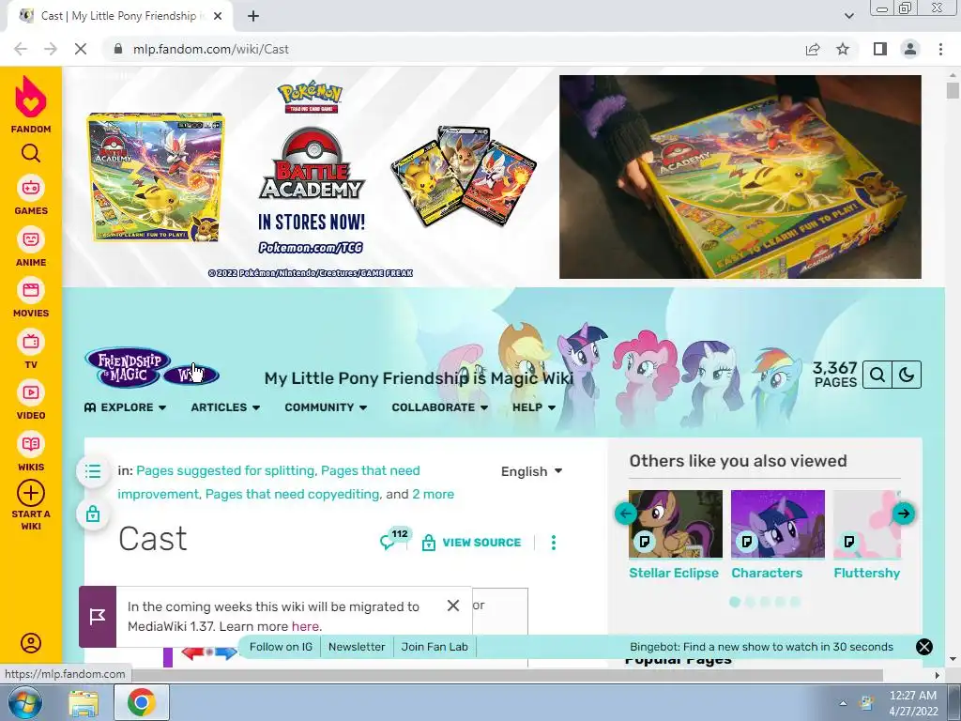Open Stellar Eclipse thumbnail
This screenshot has height=721, width=961.
(676, 524)
